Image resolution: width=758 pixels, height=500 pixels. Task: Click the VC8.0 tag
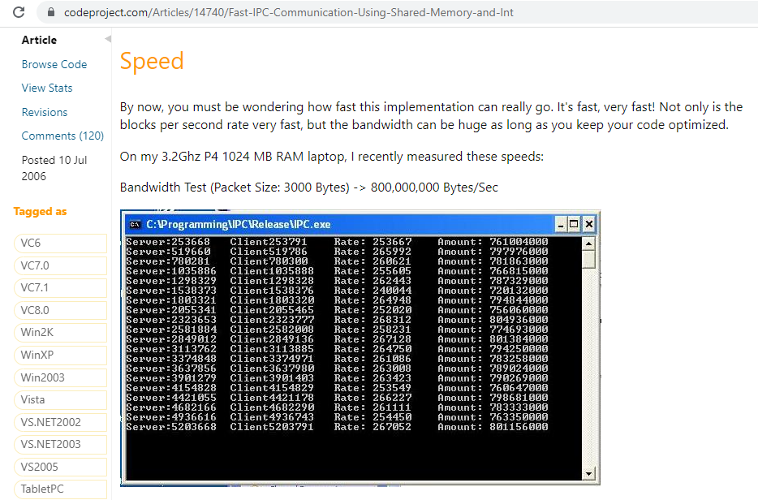35,310
